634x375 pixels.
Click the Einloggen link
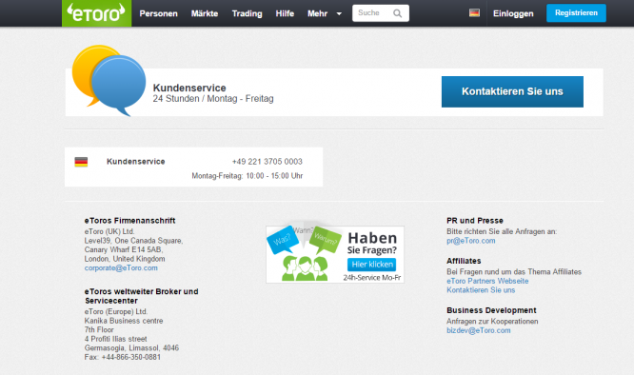tap(513, 13)
